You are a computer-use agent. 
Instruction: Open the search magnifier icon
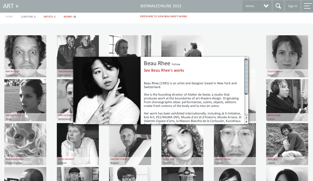[x=278, y=6]
